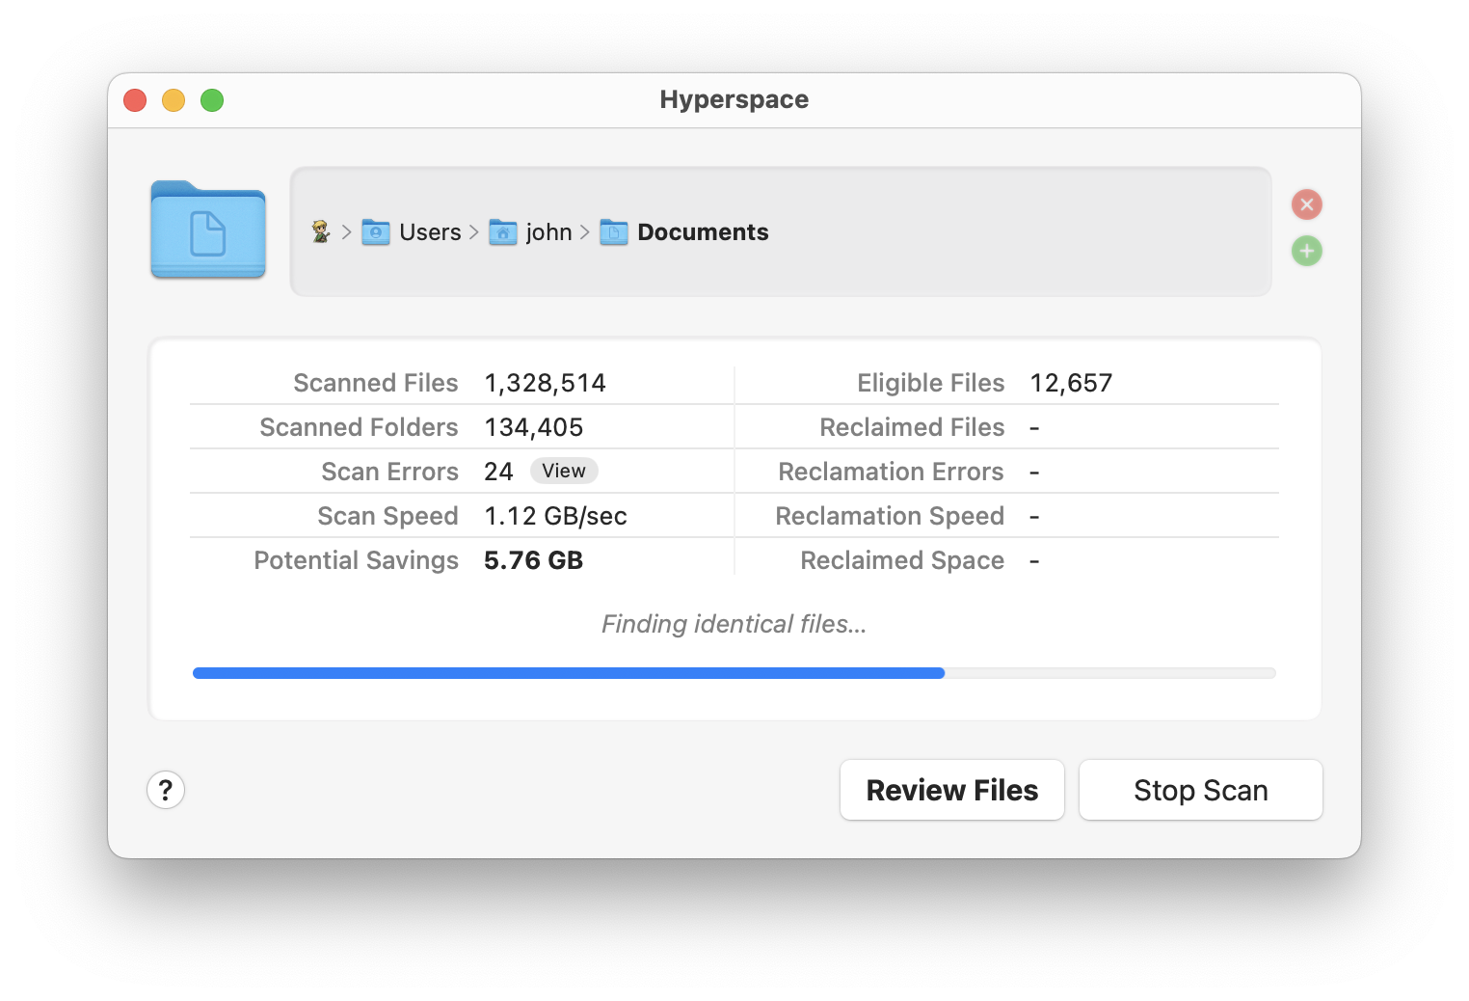The height and width of the screenshot is (1001, 1469).
Task: Click the 'Finding identical files…' status text
Action: pyautogui.click(x=734, y=624)
